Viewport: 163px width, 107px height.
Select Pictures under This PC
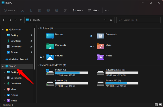14,95
